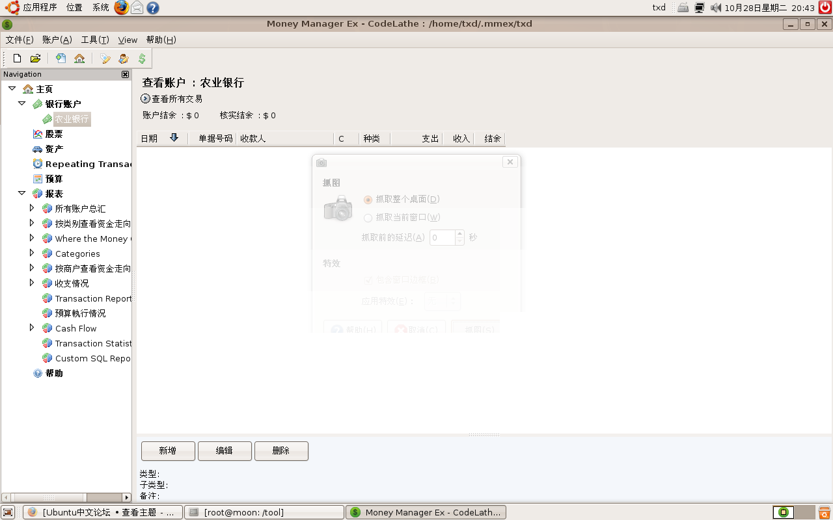
Task: Open the 工具(T) menu
Action: (95, 40)
